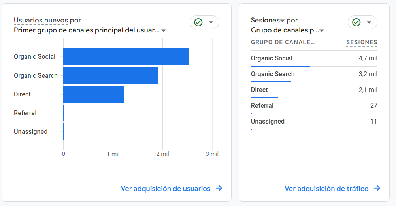Click arrow icon beside Ver adquisición de tráfico
396x206 pixels.
click(x=377, y=189)
